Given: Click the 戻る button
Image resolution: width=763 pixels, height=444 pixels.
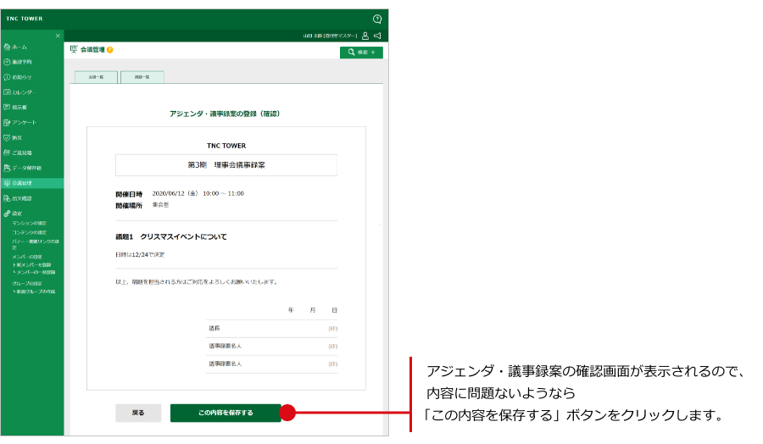Looking at the screenshot, I should [x=138, y=413].
